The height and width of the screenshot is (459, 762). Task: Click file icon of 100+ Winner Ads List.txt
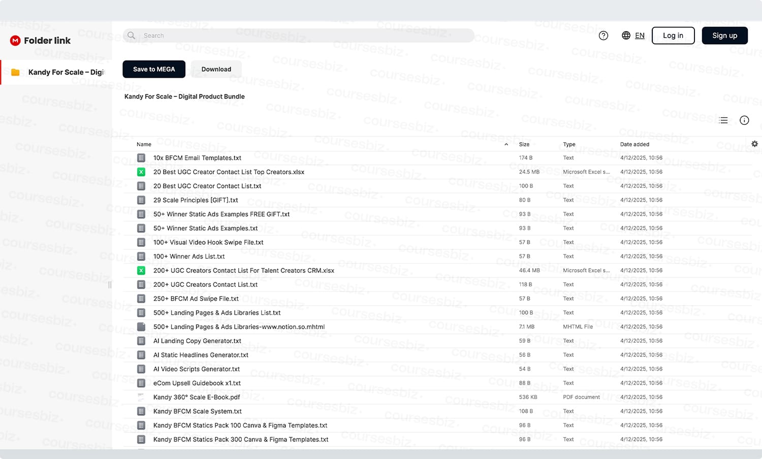point(141,256)
